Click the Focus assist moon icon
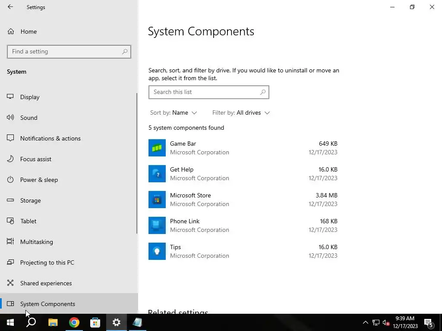The width and height of the screenshot is (442, 331). [x=10, y=159]
